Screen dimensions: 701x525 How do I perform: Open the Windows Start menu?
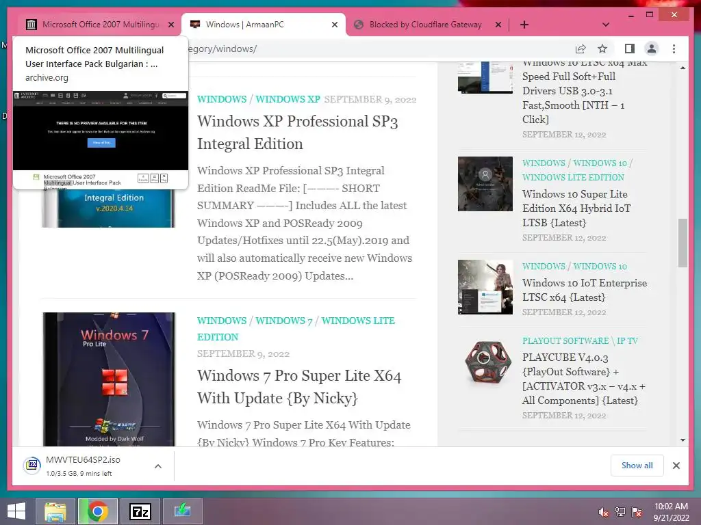[x=16, y=511]
